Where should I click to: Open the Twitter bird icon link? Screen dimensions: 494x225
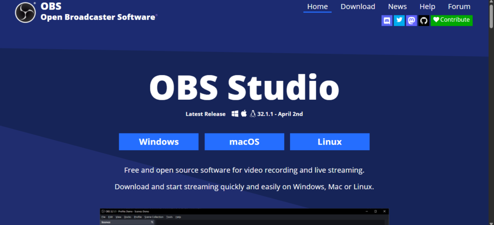pos(399,20)
